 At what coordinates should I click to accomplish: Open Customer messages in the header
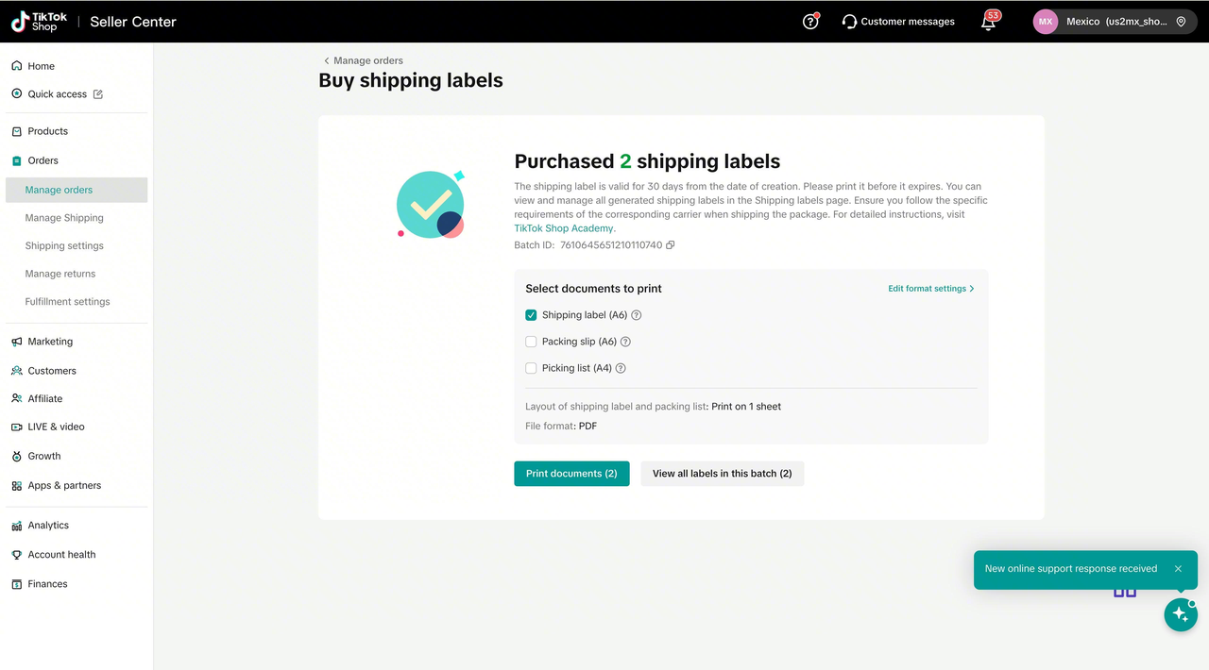pos(898,22)
